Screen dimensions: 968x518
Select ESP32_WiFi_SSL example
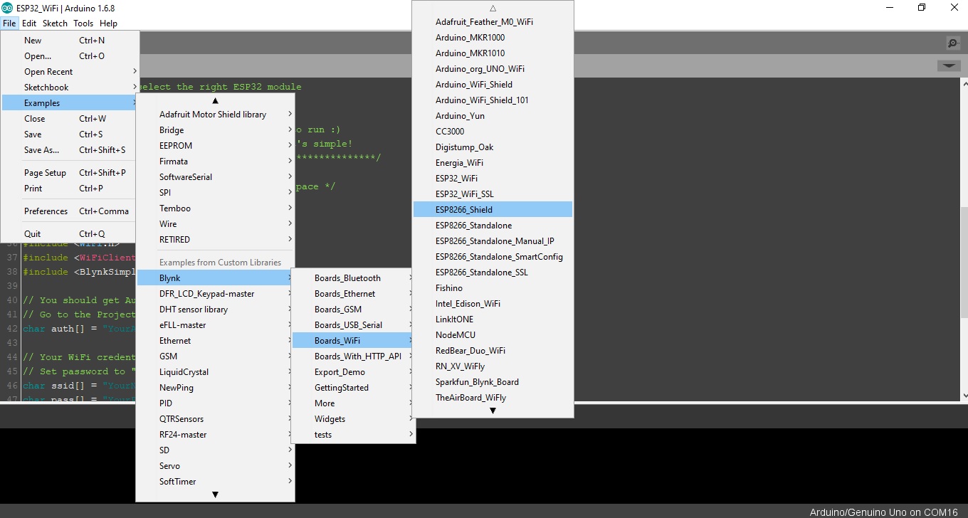[493, 194]
